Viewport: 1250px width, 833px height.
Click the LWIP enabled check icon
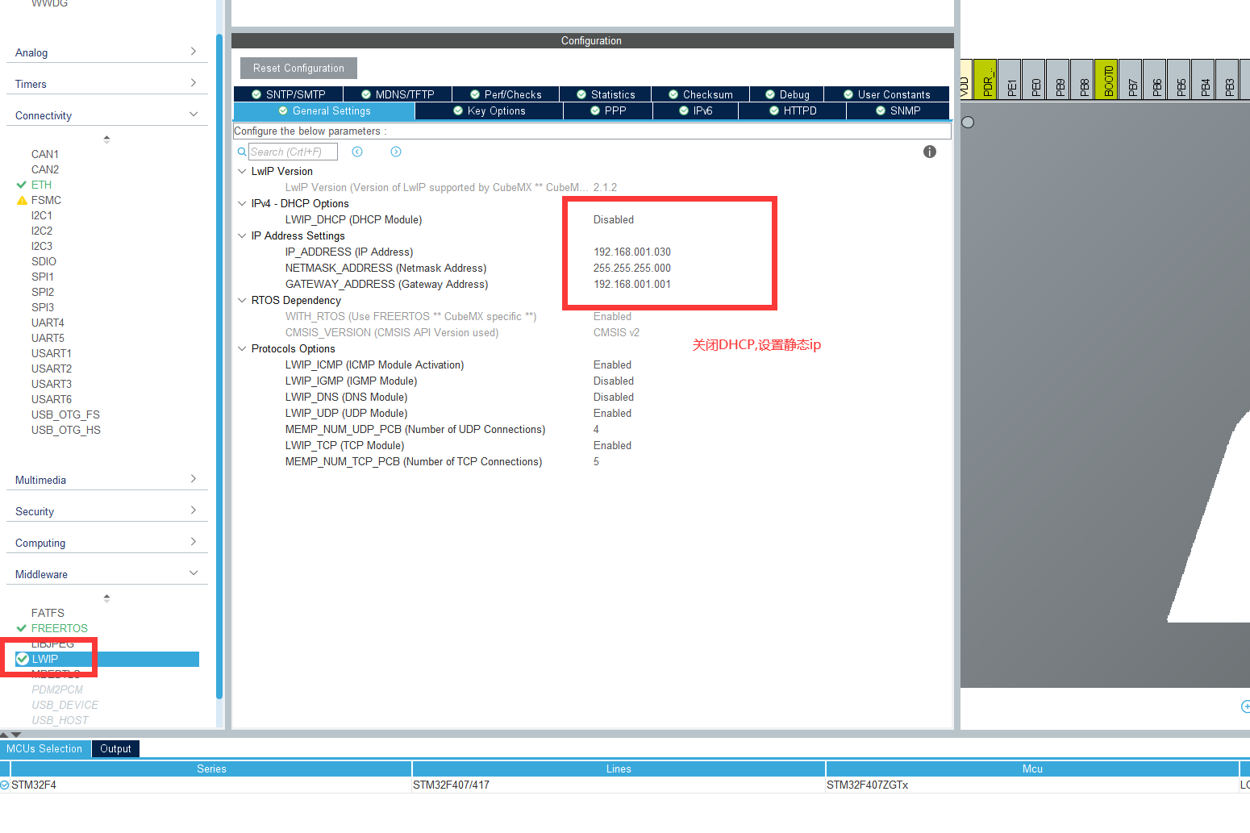coord(23,659)
